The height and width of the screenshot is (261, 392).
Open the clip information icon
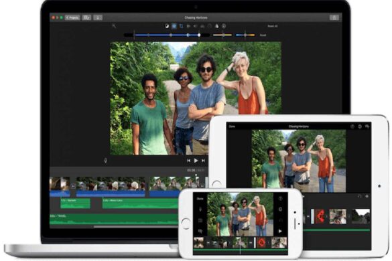tap(224, 26)
